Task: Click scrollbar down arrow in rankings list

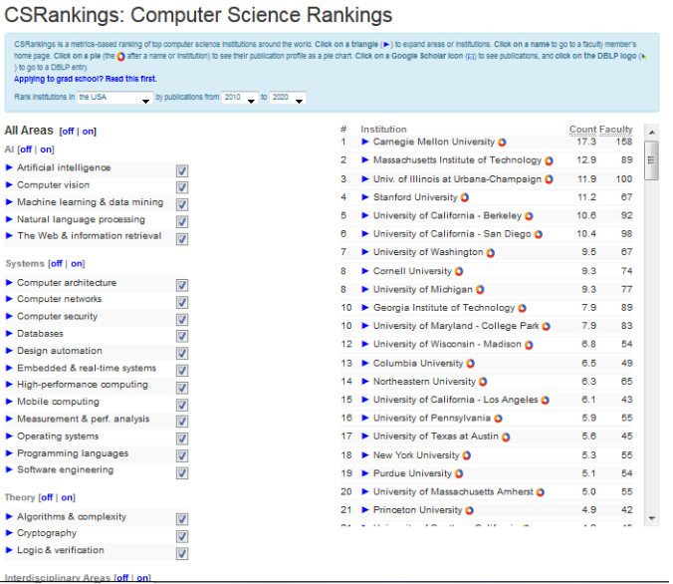Action: click(652, 517)
